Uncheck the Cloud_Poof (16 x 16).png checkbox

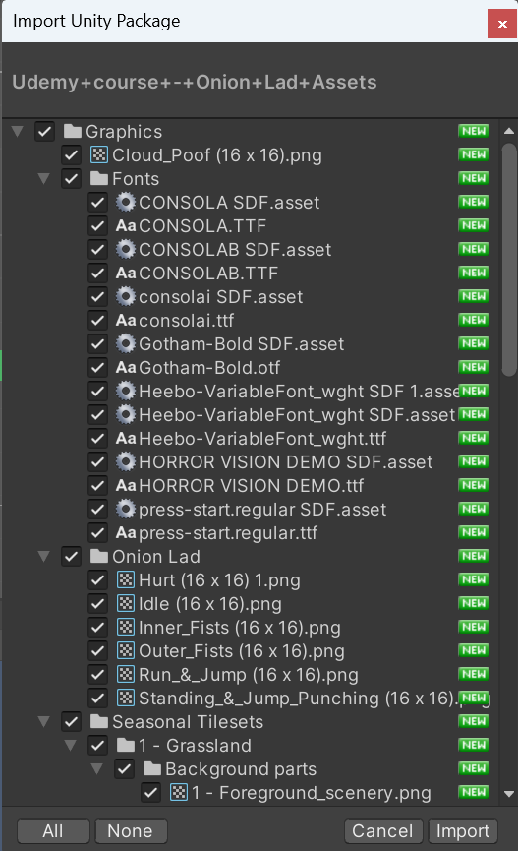[x=71, y=155]
